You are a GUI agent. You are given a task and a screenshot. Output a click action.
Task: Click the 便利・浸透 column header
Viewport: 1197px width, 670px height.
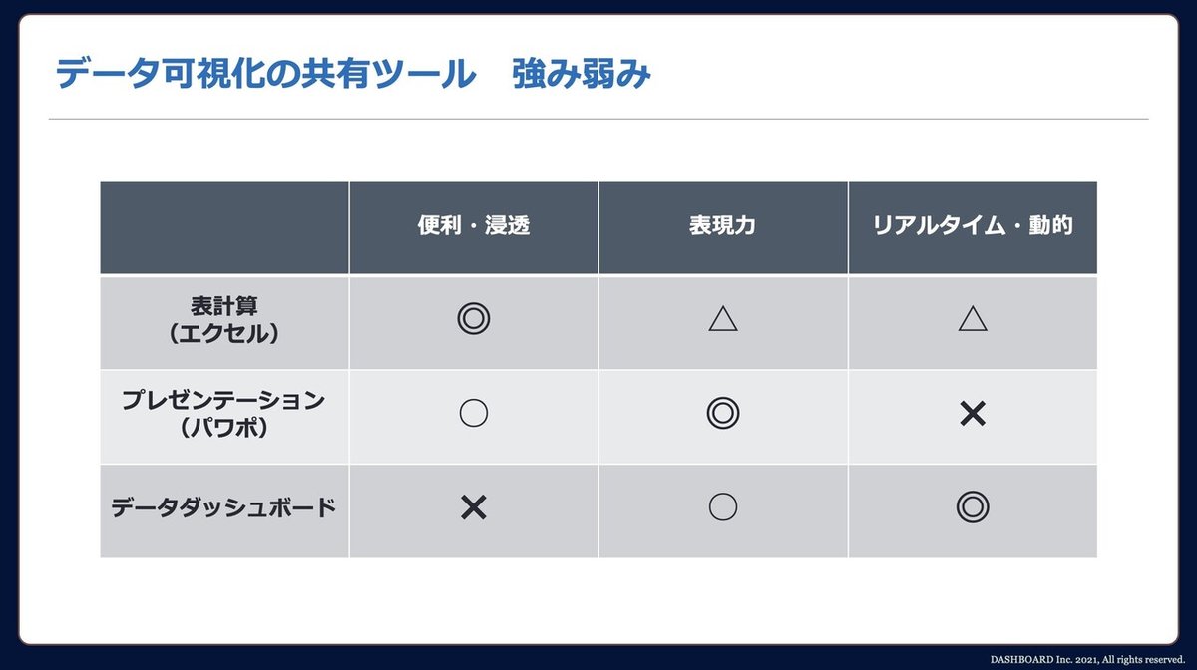[474, 226]
